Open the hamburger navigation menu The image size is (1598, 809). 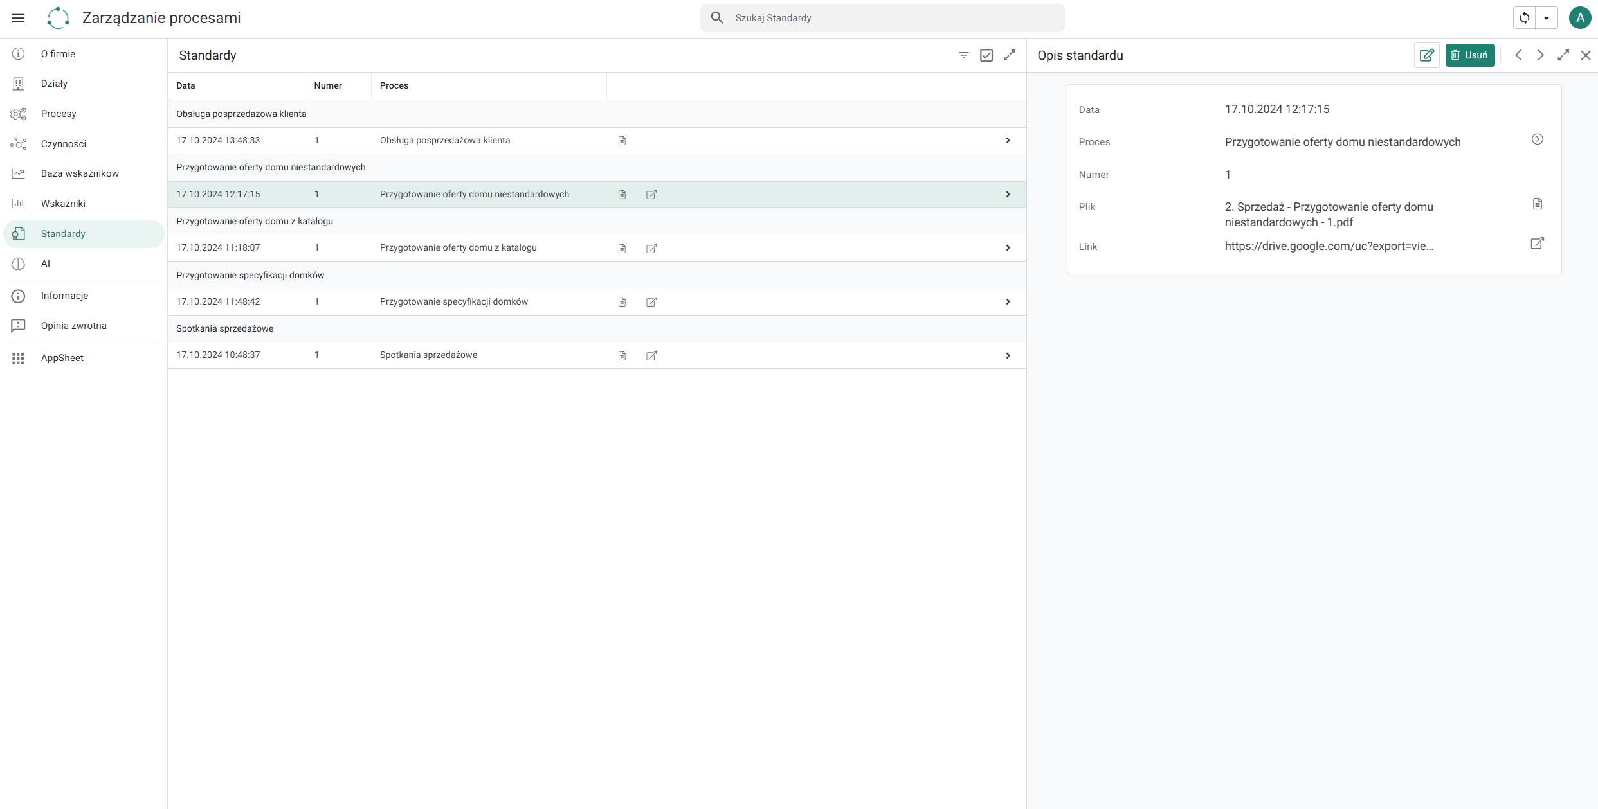pyautogui.click(x=18, y=18)
